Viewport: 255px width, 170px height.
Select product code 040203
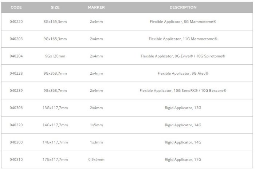pos(16,39)
